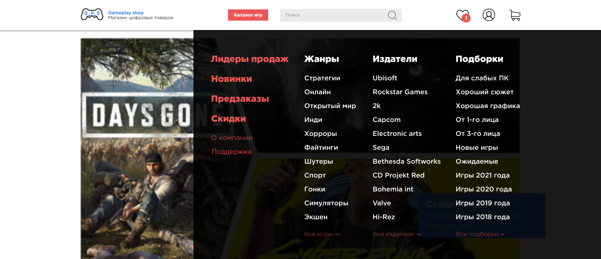The height and width of the screenshot is (259, 601).
Task: Click the Жанры column heading
Action: pyautogui.click(x=322, y=59)
